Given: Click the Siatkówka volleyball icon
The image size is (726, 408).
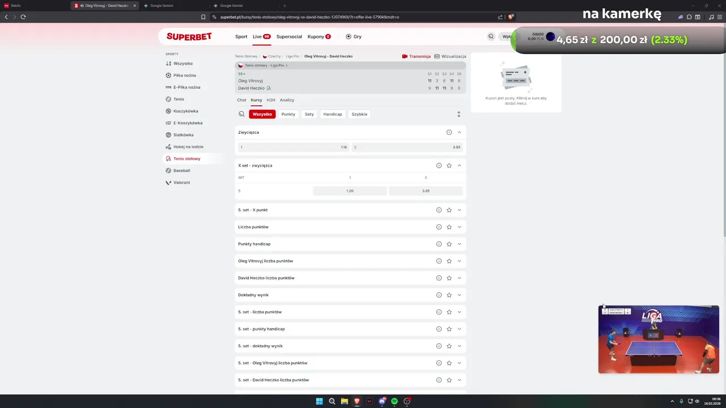Looking at the screenshot, I should (x=168, y=135).
